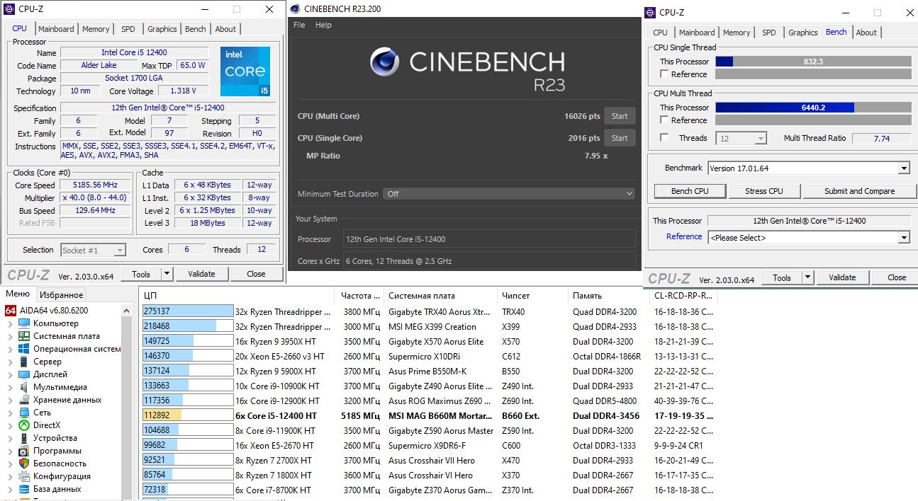
Task: Click the 275137 score bar in AIDA64
Action: pyautogui.click(x=188, y=311)
